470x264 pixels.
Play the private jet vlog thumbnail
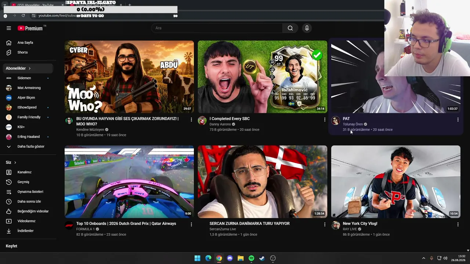396,182
